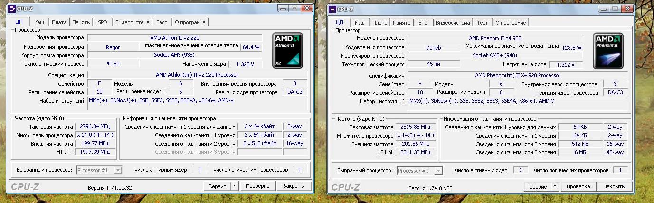This screenshot has width=654, height=203.
Task: Click 6 МБ L3 cache value
Action: [580, 152]
